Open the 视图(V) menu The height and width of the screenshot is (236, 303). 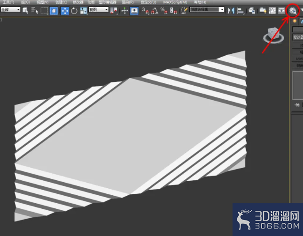[43, 2]
